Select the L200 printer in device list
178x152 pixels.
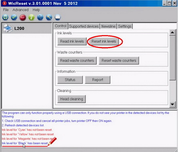point(27,28)
